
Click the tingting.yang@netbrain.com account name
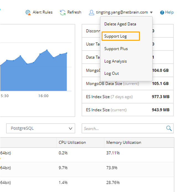tap(122, 12)
